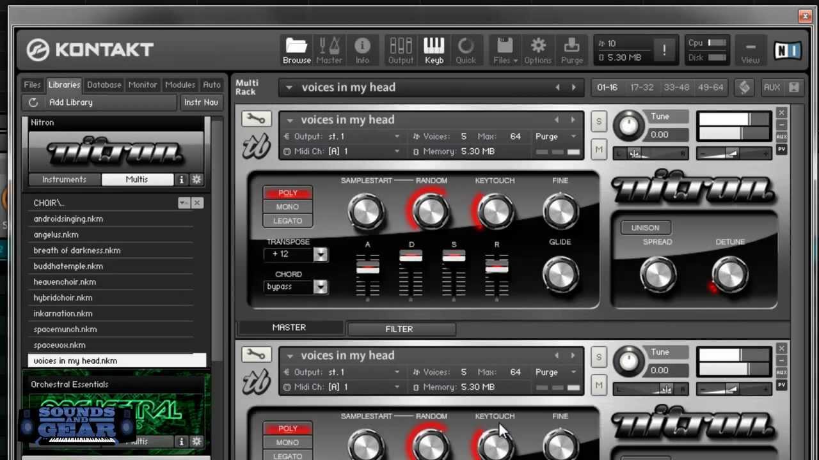Image resolution: width=819 pixels, height=460 pixels.
Task: Open Orchestral Essentials info icon
Action: pyautogui.click(x=182, y=441)
